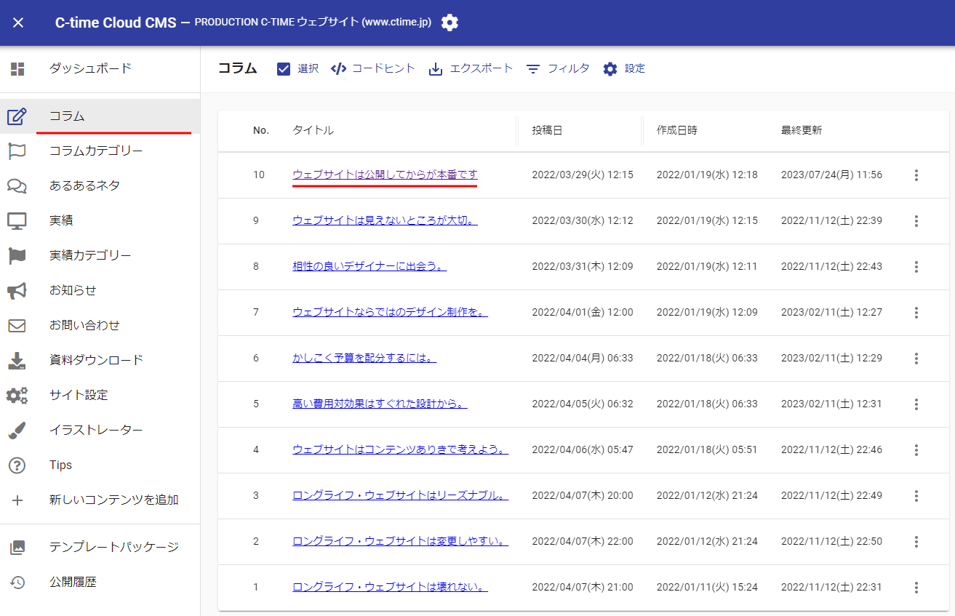Open more options menu for row 3
This screenshot has width=955, height=616.
point(916,496)
